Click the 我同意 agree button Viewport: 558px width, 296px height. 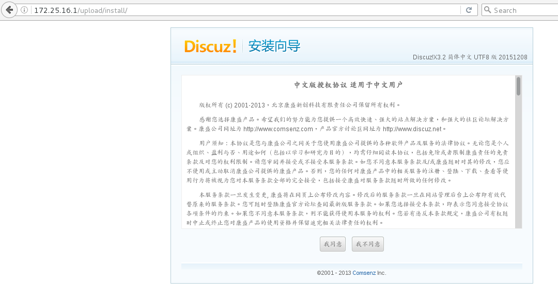point(333,244)
